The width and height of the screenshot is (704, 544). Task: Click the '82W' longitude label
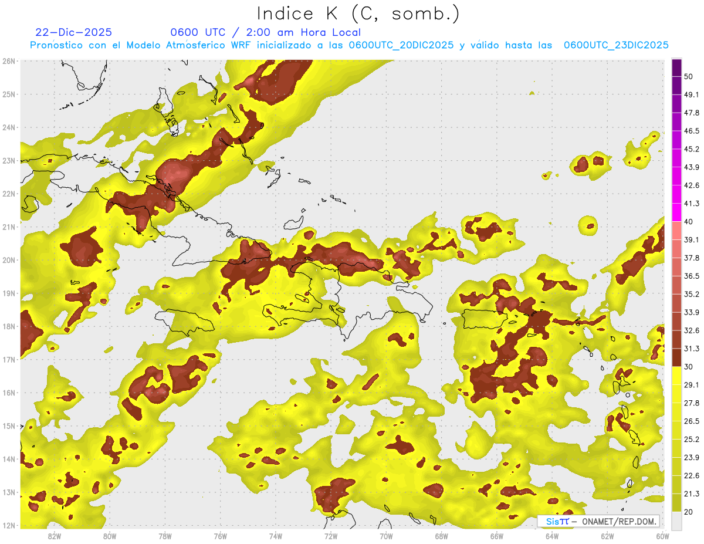click(x=54, y=536)
